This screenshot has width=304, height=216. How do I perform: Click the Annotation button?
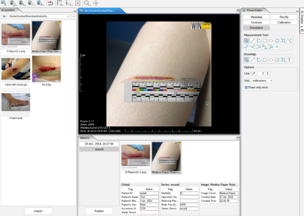tap(256, 28)
